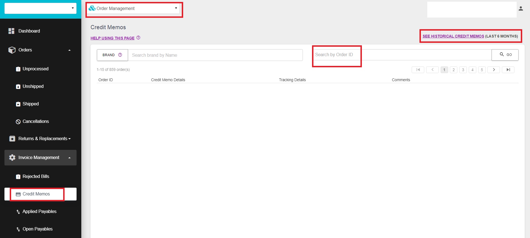Select page 2 in pagination
The height and width of the screenshot is (238, 530).
coord(454,70)
